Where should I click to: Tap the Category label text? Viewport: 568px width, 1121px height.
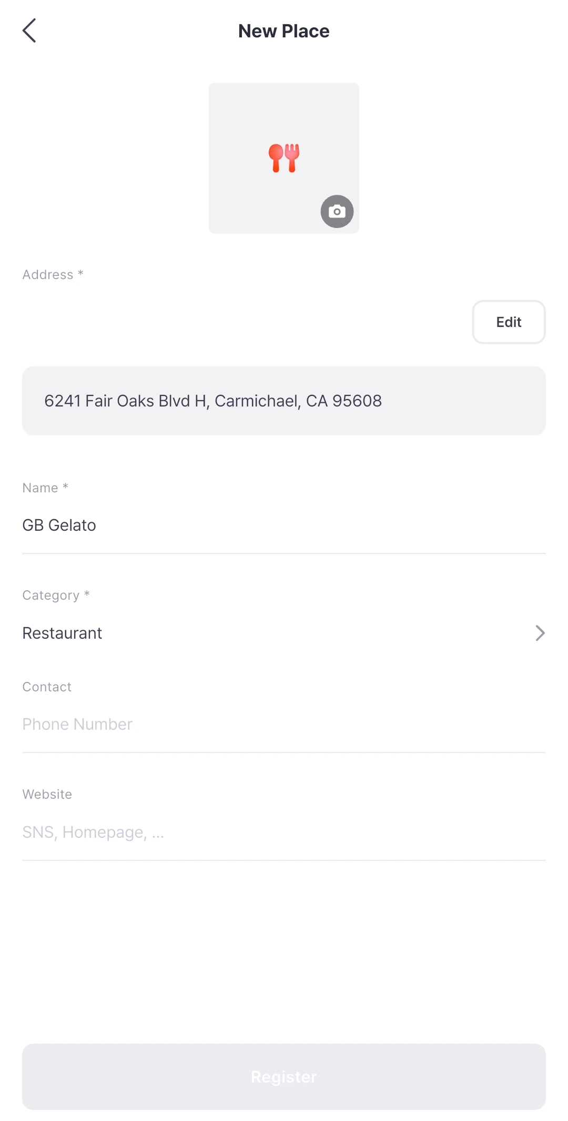click(x=51, y=596)
